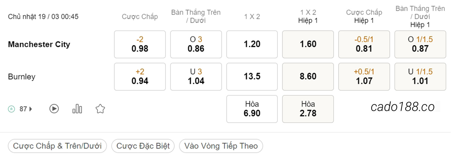Pick Over 3 goals at 0.86
The image size is (451, 158).
point(196,44)
